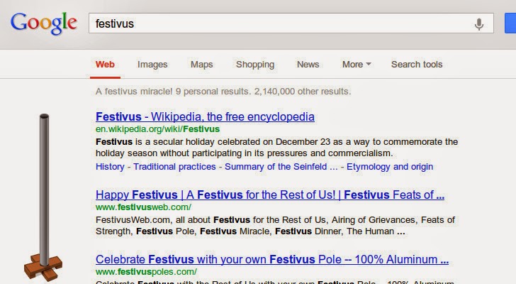
Task: Switch to the Images tab
Action: point(152,64)
